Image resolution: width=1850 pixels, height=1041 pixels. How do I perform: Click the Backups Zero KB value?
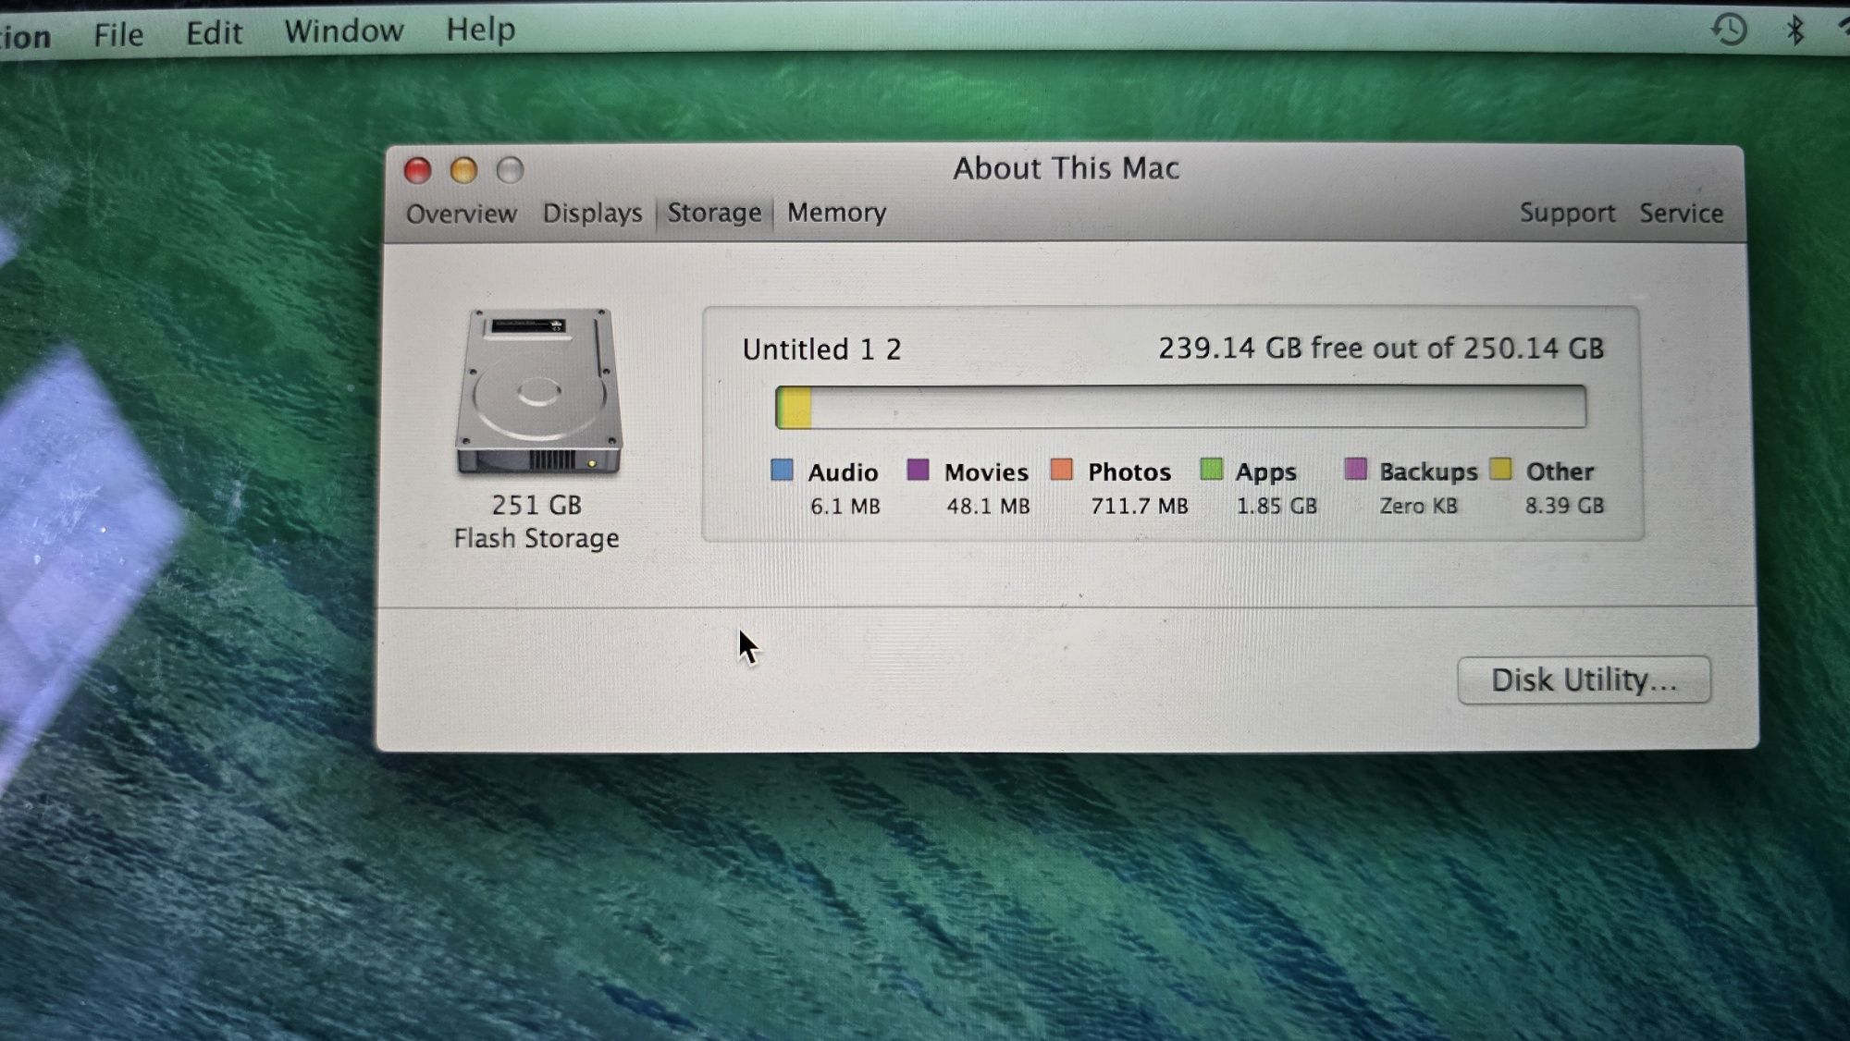(1418, 506)
